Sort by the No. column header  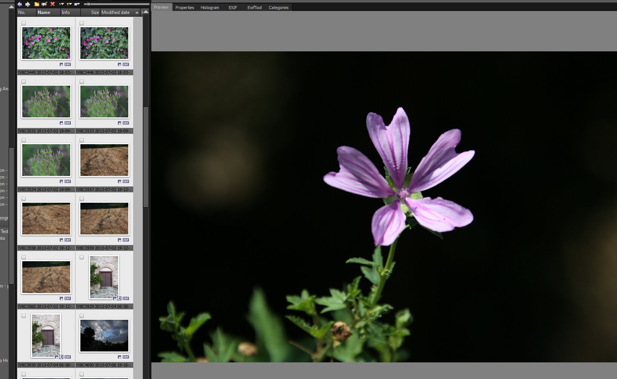pyautogui.click(x=27, y=12)
